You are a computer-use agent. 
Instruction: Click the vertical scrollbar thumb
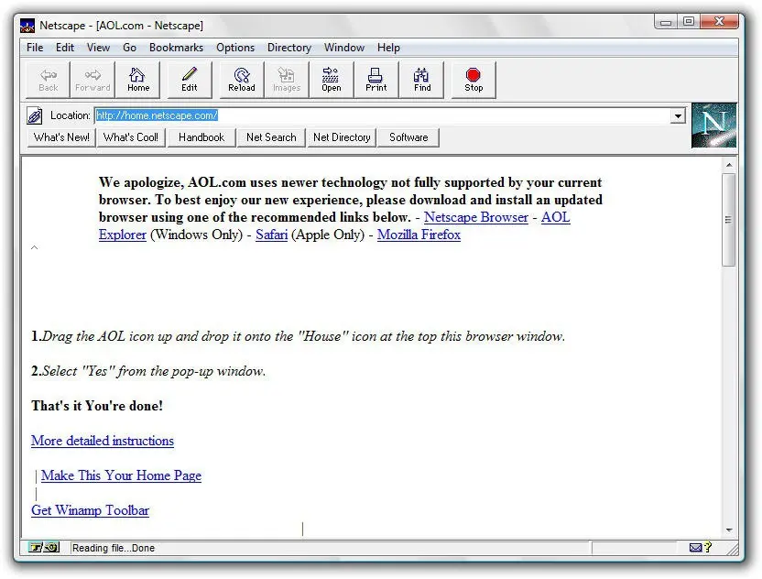coord(728,220)
